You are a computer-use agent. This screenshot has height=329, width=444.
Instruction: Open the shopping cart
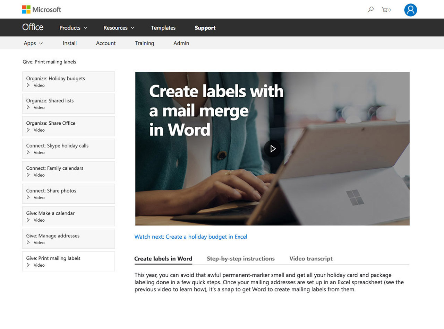(x=386, y=9)
